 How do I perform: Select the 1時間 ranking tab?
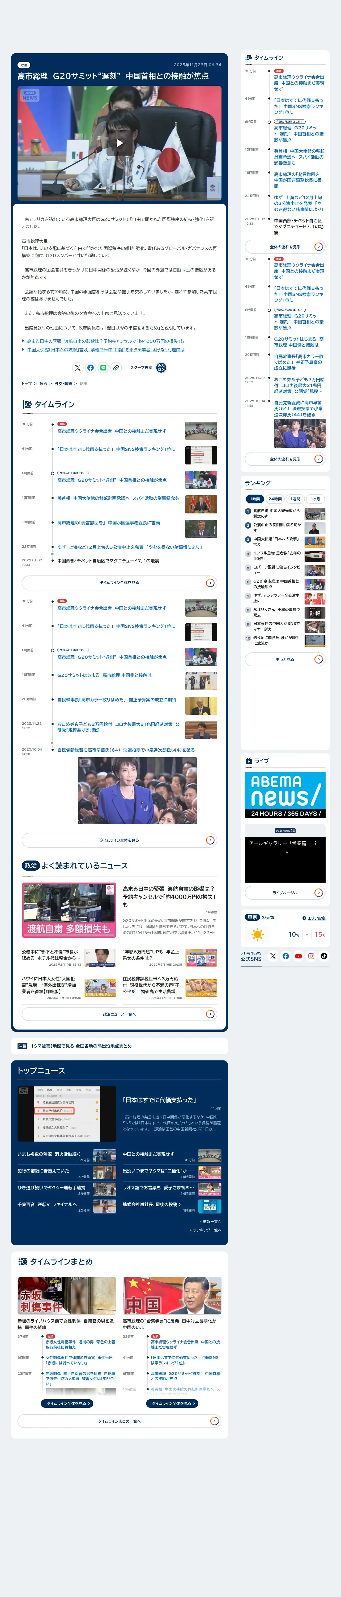click(255, 499)
